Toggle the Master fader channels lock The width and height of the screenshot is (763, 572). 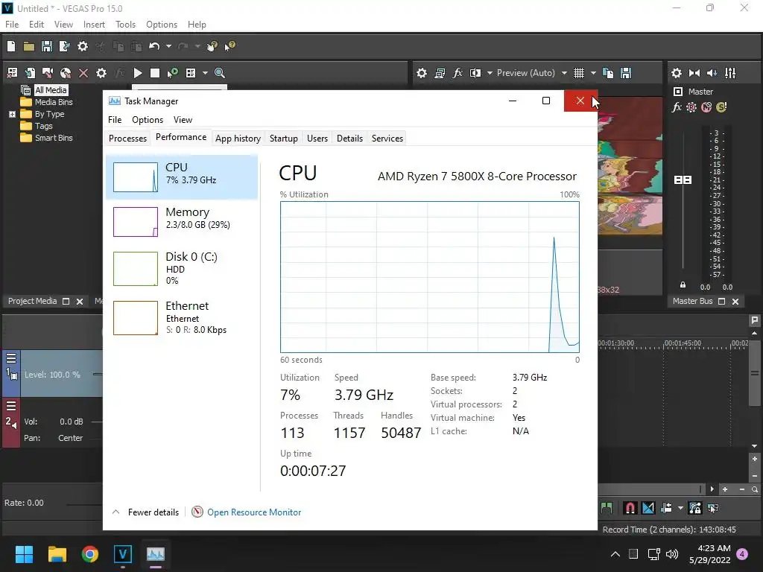683,285
